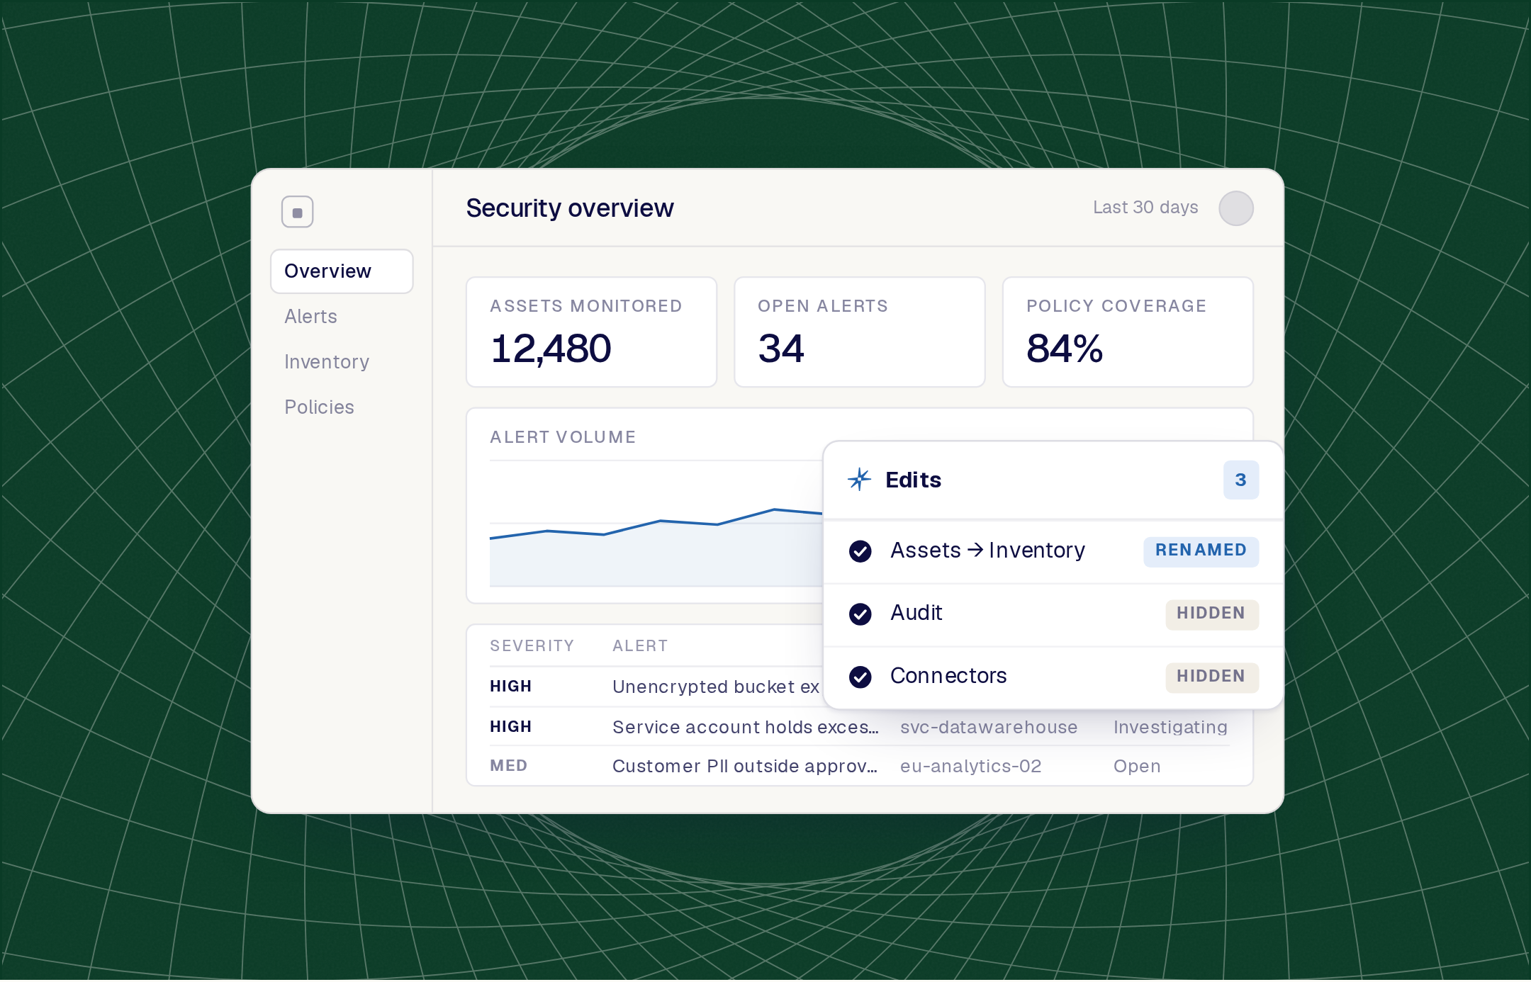Navigate to Policies in the sidebar
The image size is (1531, 982).
click(x=319, y=407)
